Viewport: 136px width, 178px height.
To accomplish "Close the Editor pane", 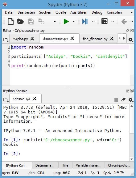I will (x=132, y=30).
